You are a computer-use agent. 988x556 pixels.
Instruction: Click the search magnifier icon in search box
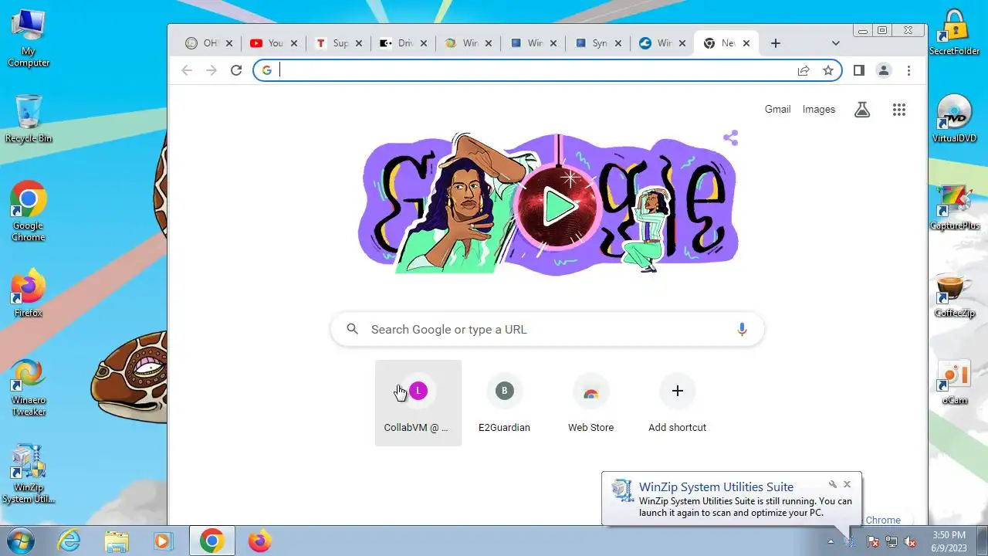[x=353, y=329]
